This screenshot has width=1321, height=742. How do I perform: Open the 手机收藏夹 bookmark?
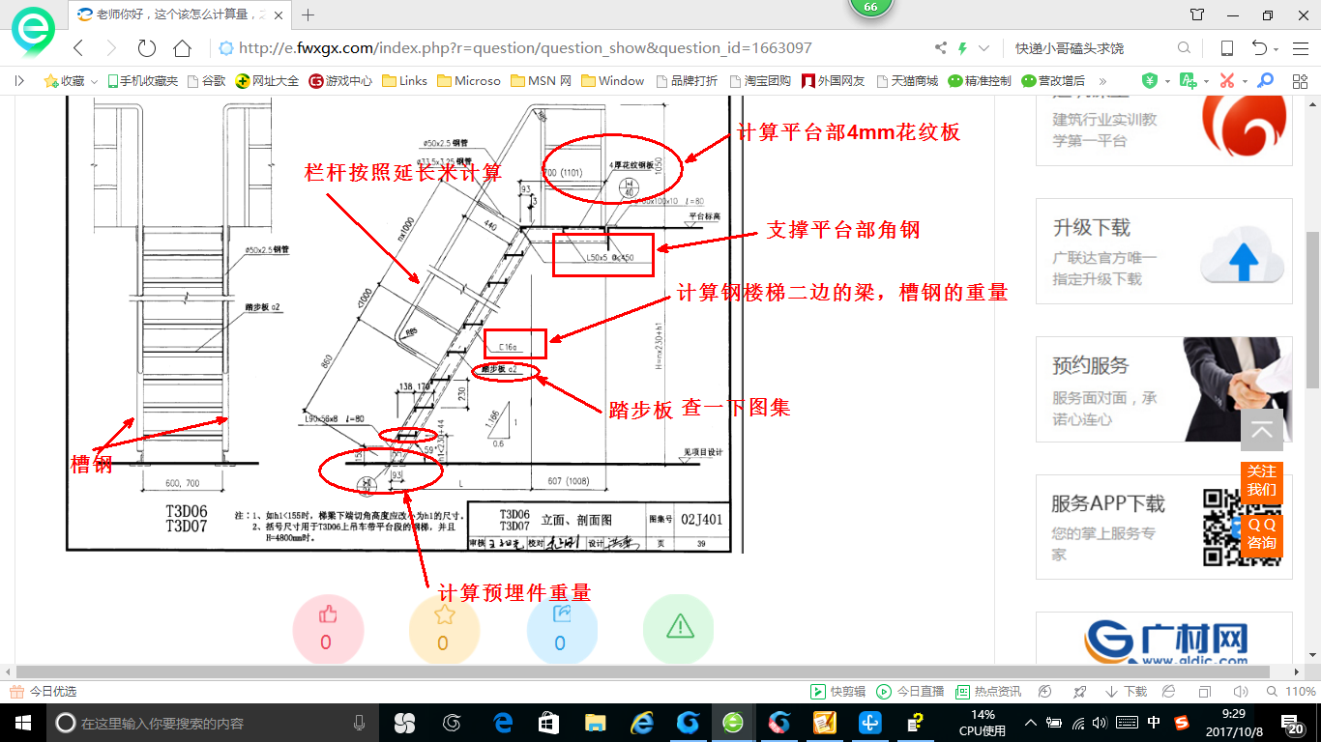pyautogui.click(x=142, y=81)
